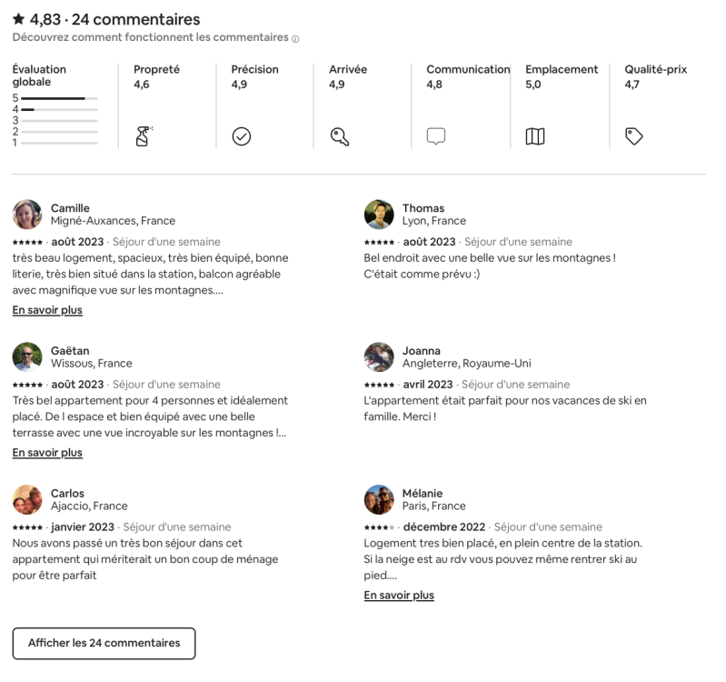Open Découvrez comment fonctionnent les commentaires link
The width and height of the screenshot is (726, 682).
pyautogui.click(x=150, y=37)
